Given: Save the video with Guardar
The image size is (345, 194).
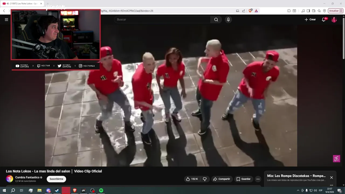Looking at the screenshot, I should (243, 179).
